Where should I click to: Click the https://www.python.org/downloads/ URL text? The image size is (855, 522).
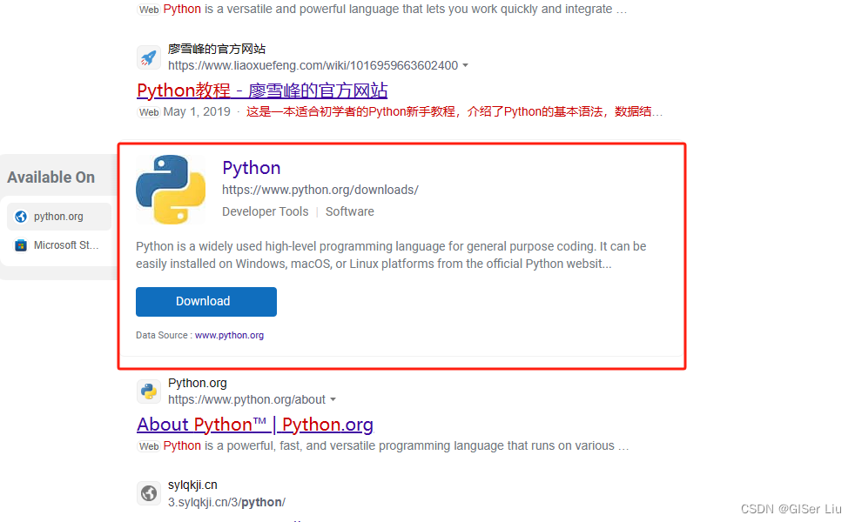tap(320, 190)
